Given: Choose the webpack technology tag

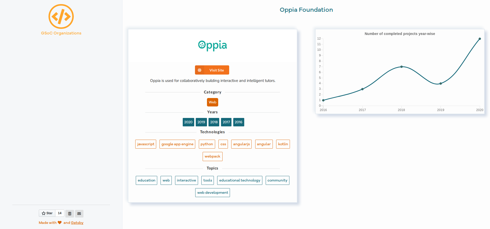Looking at the screenshot, I should click(x=213, y=156).
